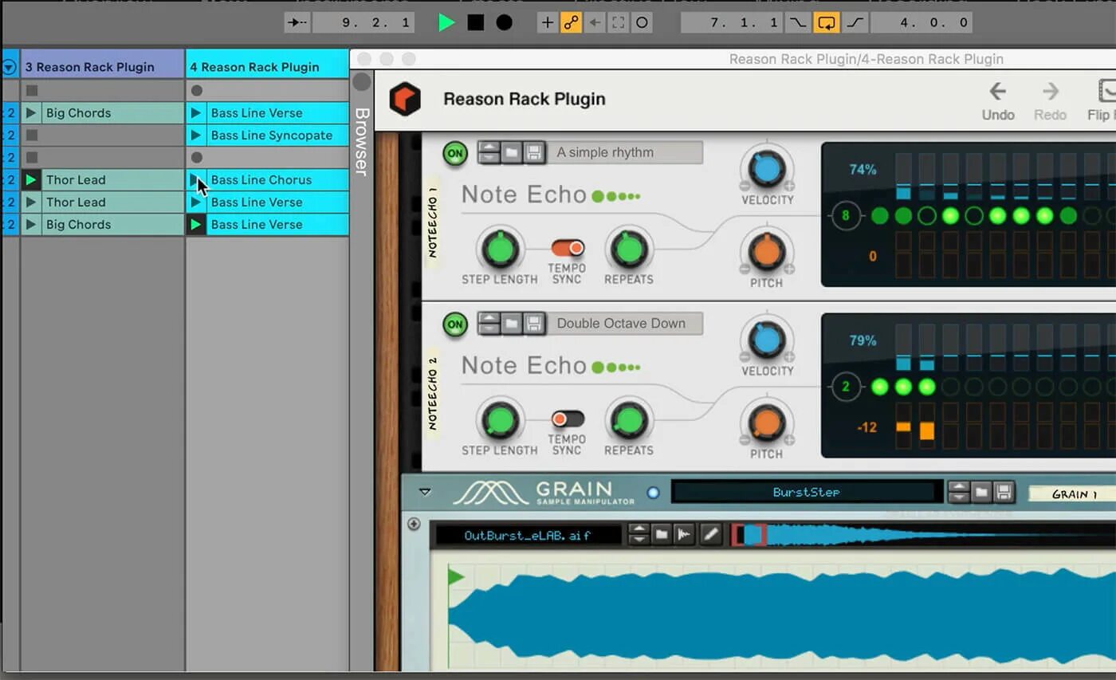Click the playing Thor Lead clip's green launch button
The height and width of the screenshot is (680, 1116).
[x=31, y=180]
